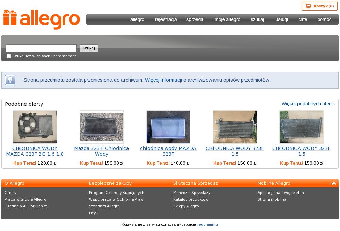
Task: Open 'moje allegro' in the navigation bar
Action: click(x=227, y=19)
